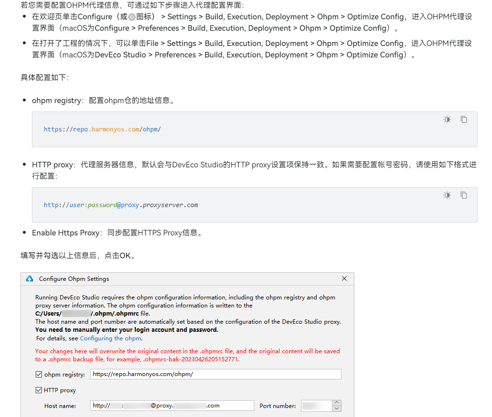This screenshot has height=417, width=492.
Task: Click the ohpm registry URL input field
Action: (x=216, y=374)
